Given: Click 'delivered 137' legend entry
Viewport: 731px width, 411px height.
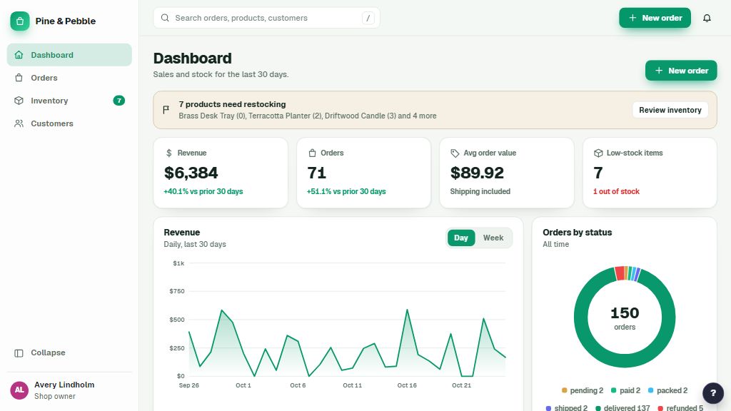Looking at the screenshot, I should coord(622,408).
